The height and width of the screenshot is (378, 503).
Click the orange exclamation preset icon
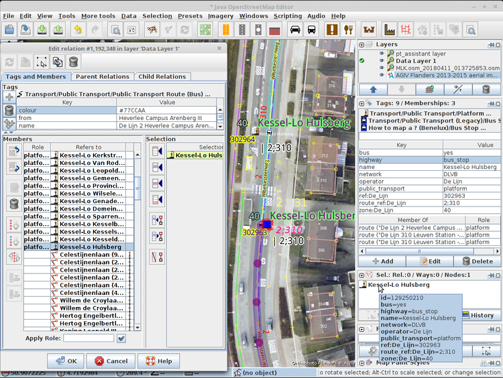coord(332,29)
